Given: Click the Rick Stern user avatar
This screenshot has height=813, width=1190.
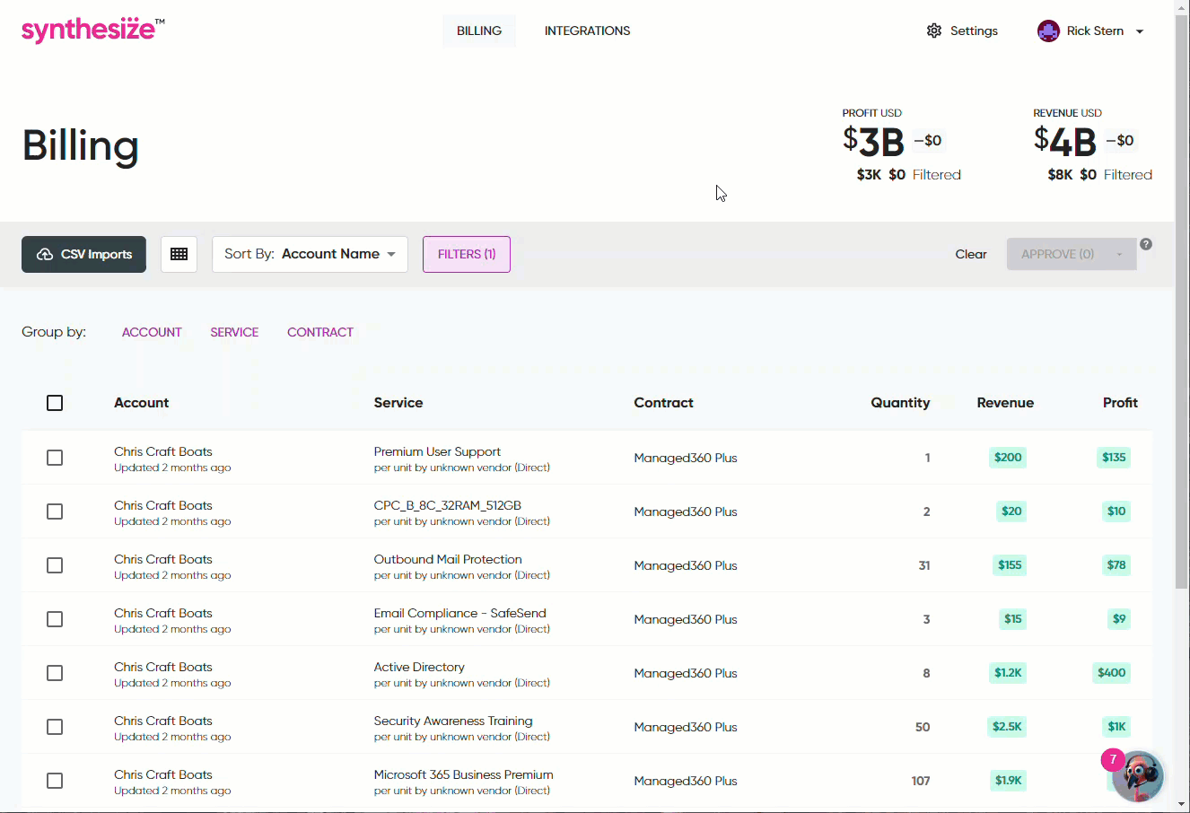Looking at the screenshot, I should (1048, 31).
